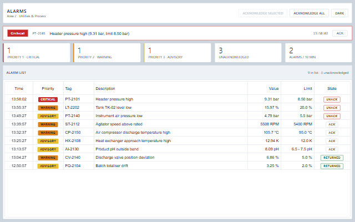Switch theme with the Dark button
Viewport: 355px width, 222px height.
(x=339, y=13)
